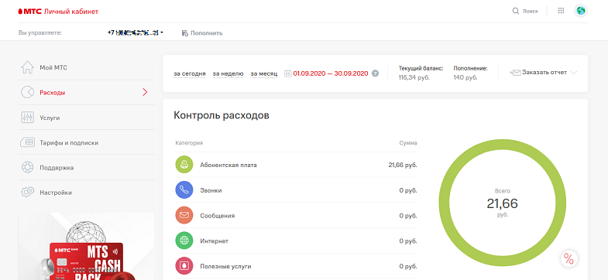Click the Полезные услуги category label
Image resolution: width=608 pixels, height=280 pixels.
tap(225, 266)
